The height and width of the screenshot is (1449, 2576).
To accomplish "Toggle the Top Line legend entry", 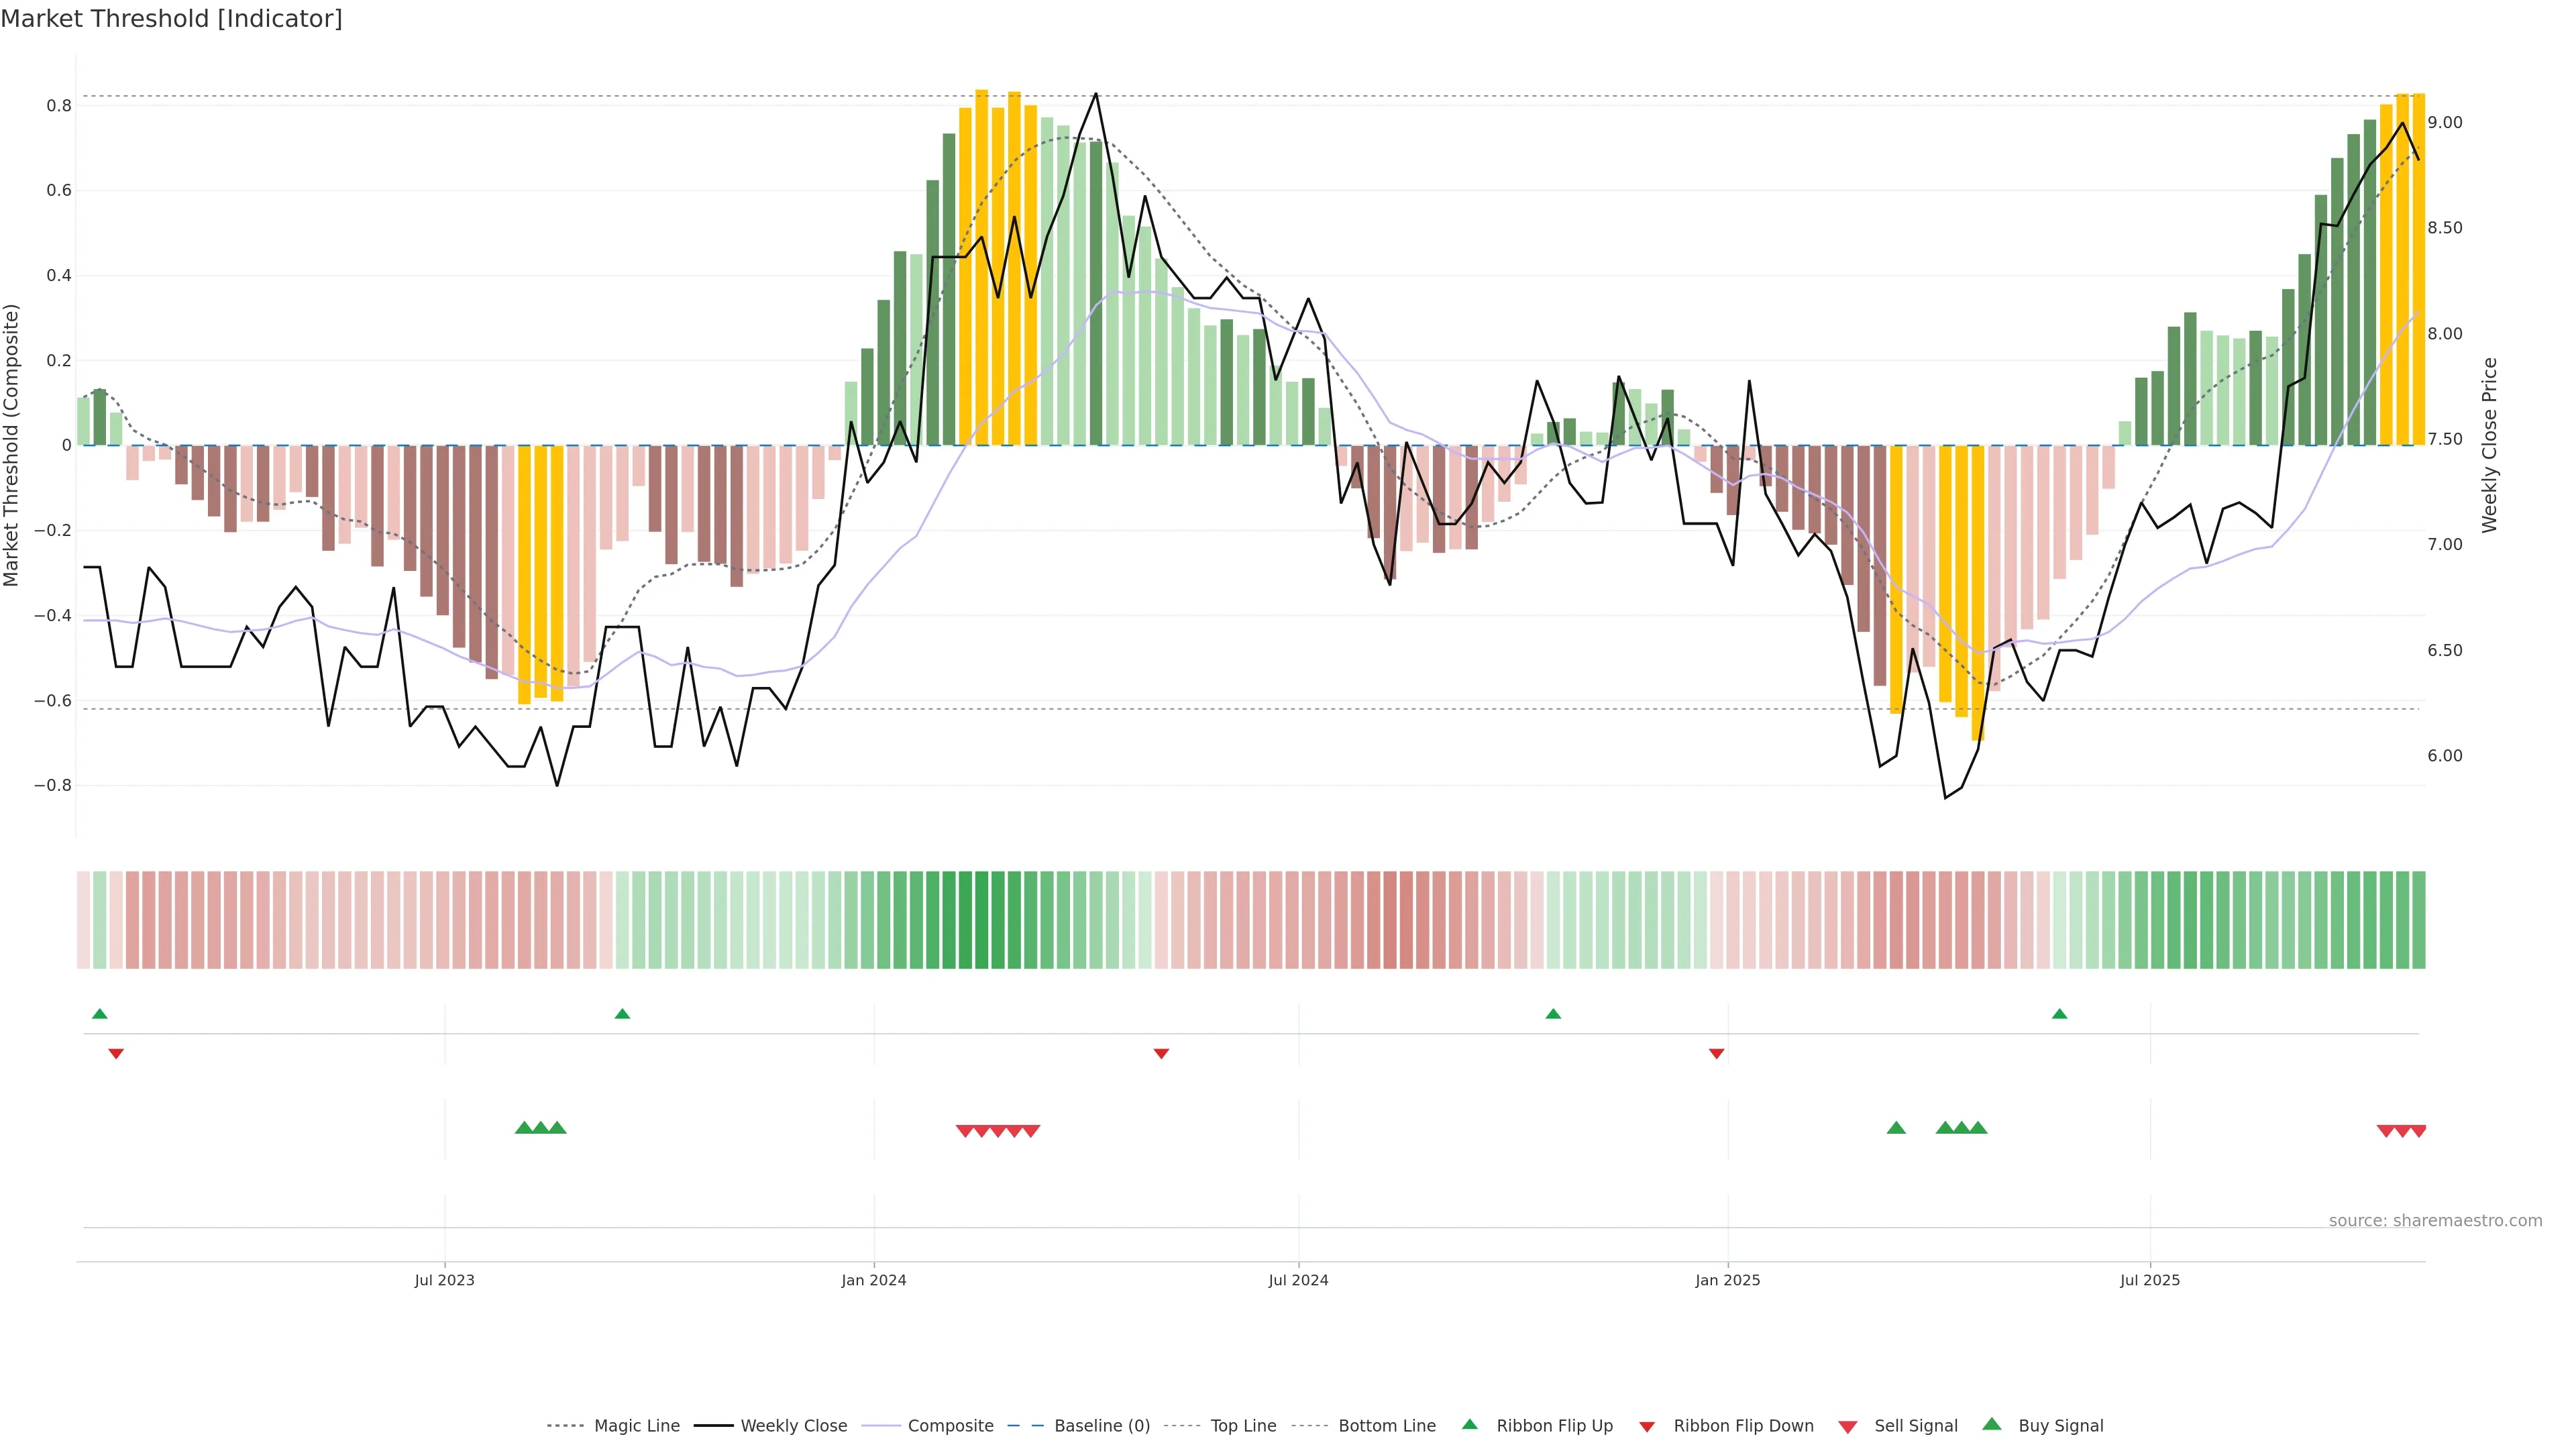I will (x=1243, y=1425).
